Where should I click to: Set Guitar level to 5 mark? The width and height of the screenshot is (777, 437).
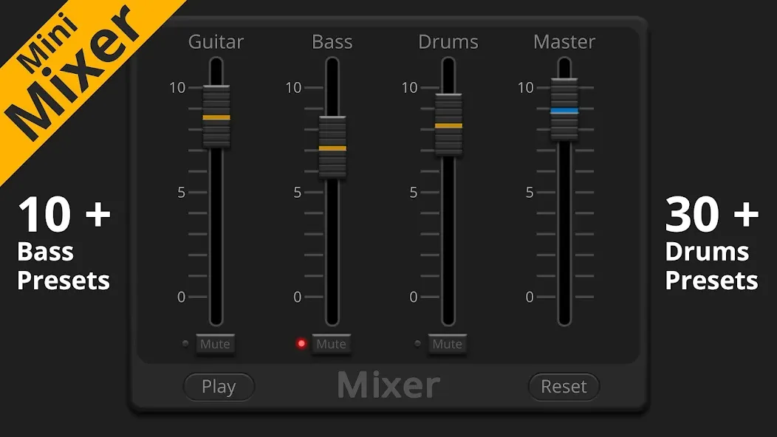[x=216, y=192]
